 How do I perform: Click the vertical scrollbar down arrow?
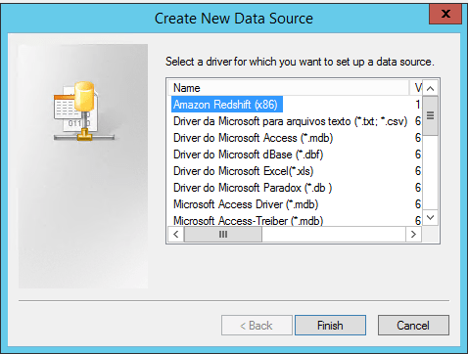coord(431,217)
